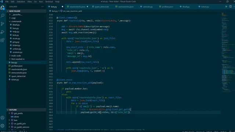235x132 pixels.
Task: Open Explorer views and more actions ellipsis
Action: coord(43,7)
